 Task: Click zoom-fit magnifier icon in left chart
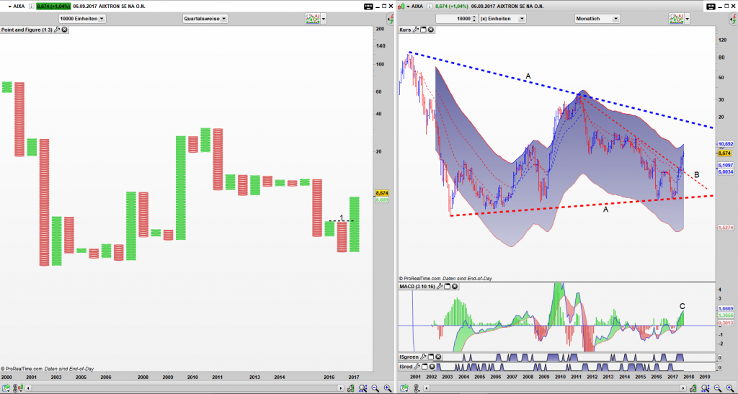(363, 388)
